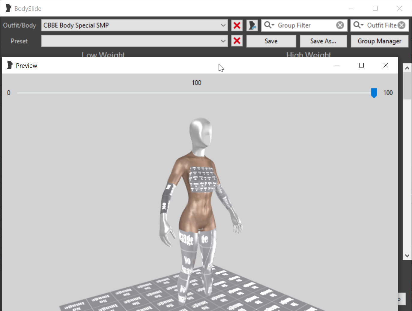Click the High Weight column heading
412x311 pixels.
[309, 54]
